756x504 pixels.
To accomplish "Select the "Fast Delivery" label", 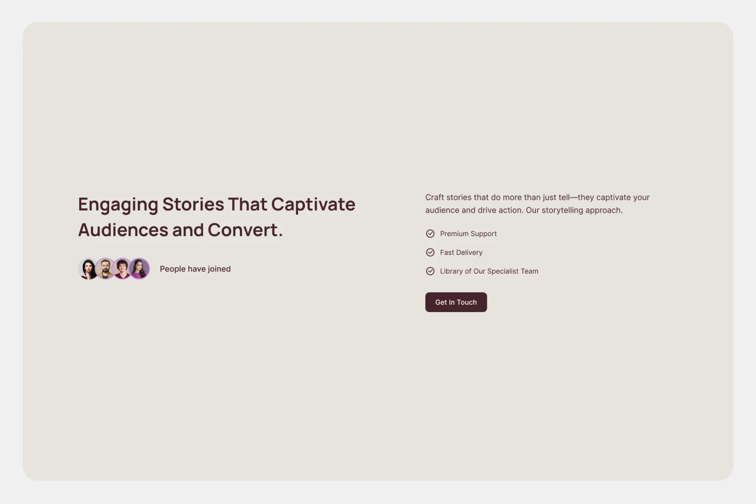I will [461, 252].
